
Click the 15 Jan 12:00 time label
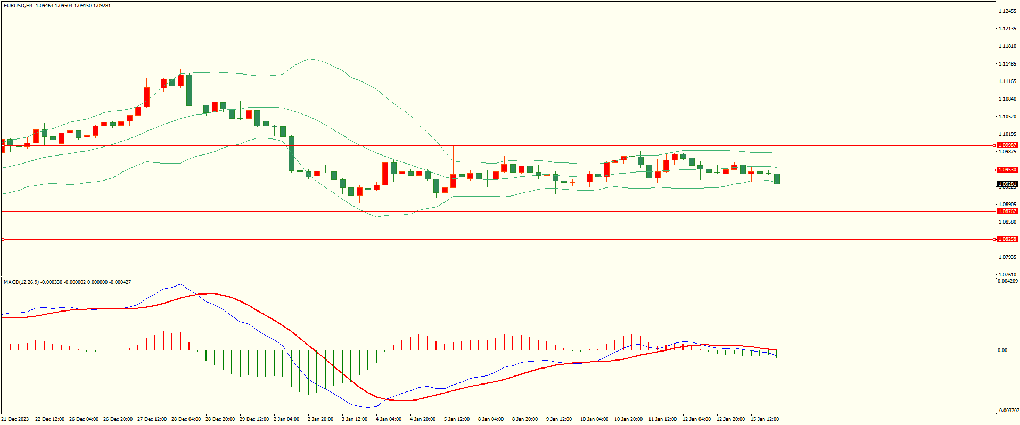[x=764, y=419]
